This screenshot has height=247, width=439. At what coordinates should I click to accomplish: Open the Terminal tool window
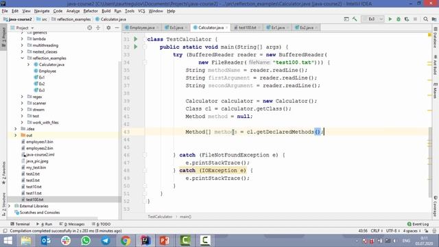pyautogui.click(x=20, y=224)
